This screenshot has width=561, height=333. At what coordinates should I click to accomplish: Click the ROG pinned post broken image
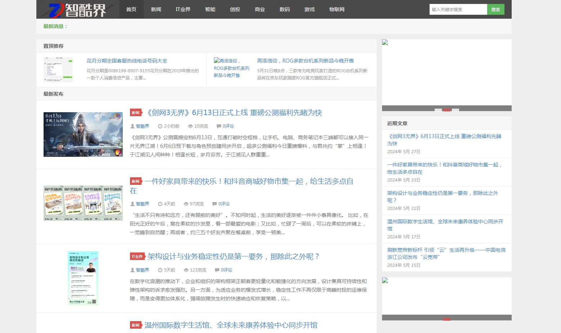pos(232,68)
